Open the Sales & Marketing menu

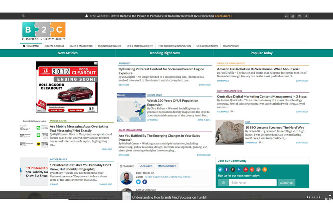click(81, 46)
